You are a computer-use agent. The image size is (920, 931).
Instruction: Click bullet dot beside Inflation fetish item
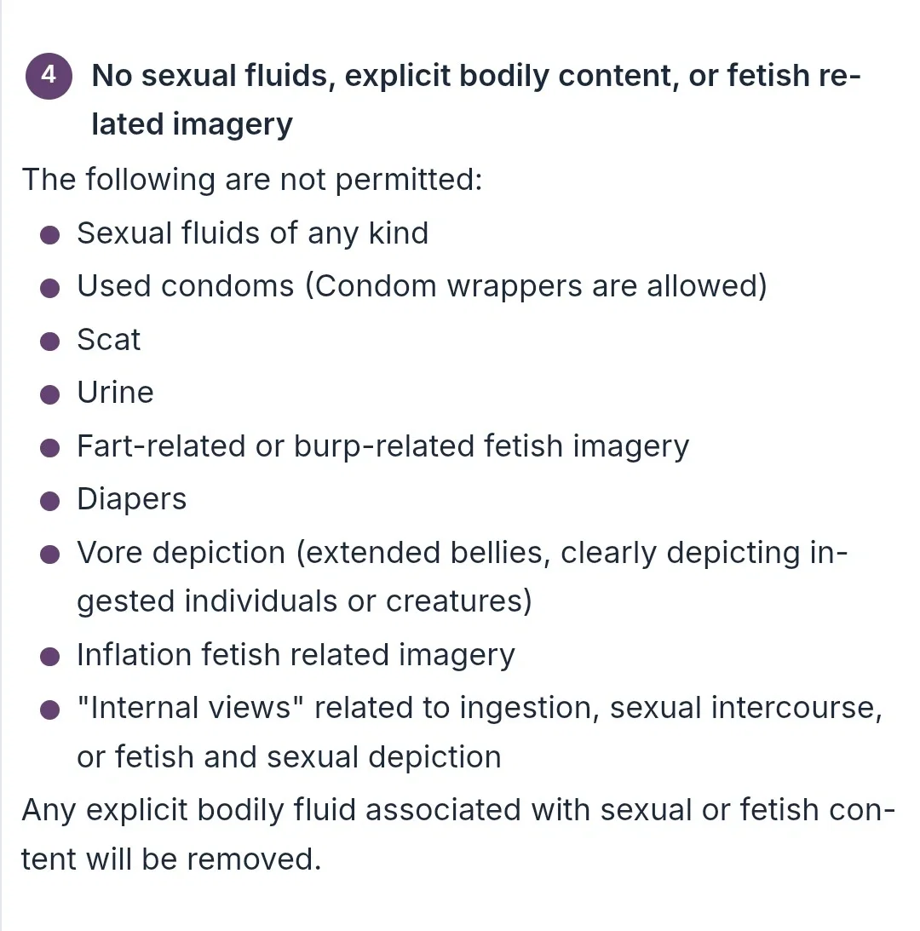pos(50,657)
